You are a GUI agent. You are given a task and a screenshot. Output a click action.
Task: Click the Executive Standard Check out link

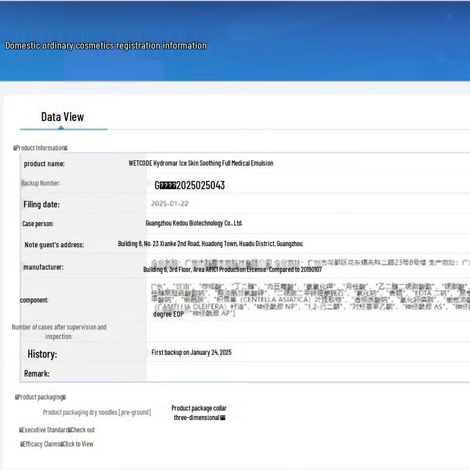point(57,430)
